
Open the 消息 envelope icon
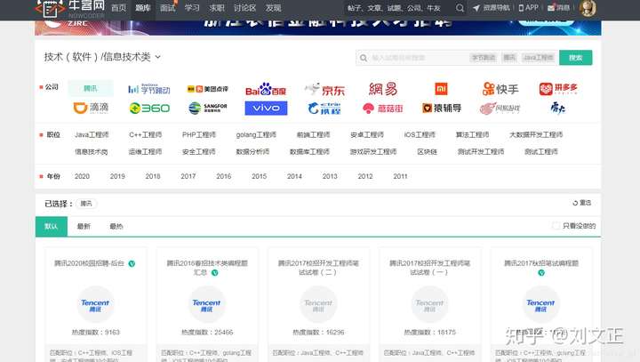tap(558, 8)
